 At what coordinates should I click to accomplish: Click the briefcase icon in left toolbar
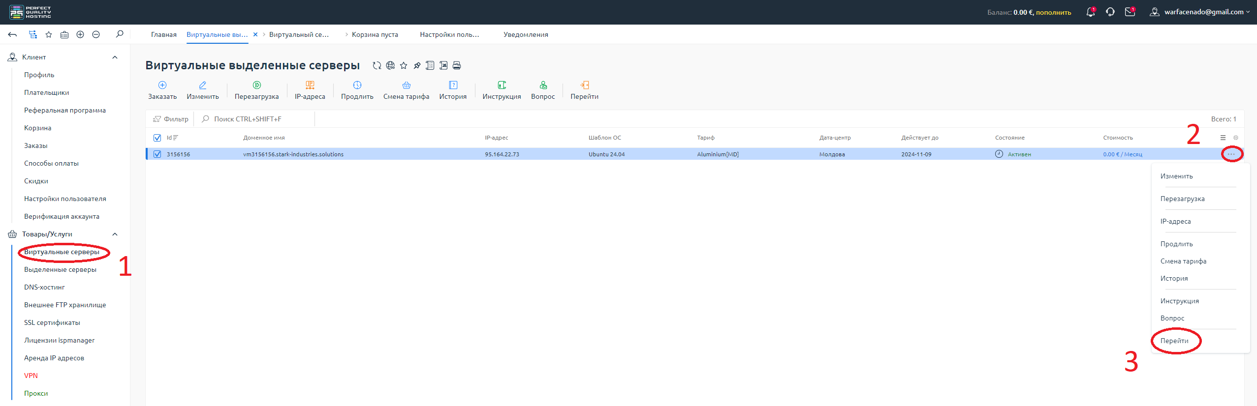pos(64,34)
